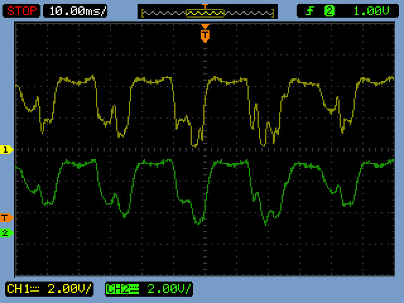The image size is (404, 303).
Task: Click the small T marker above the memory bar
Action: coord(205,6)
